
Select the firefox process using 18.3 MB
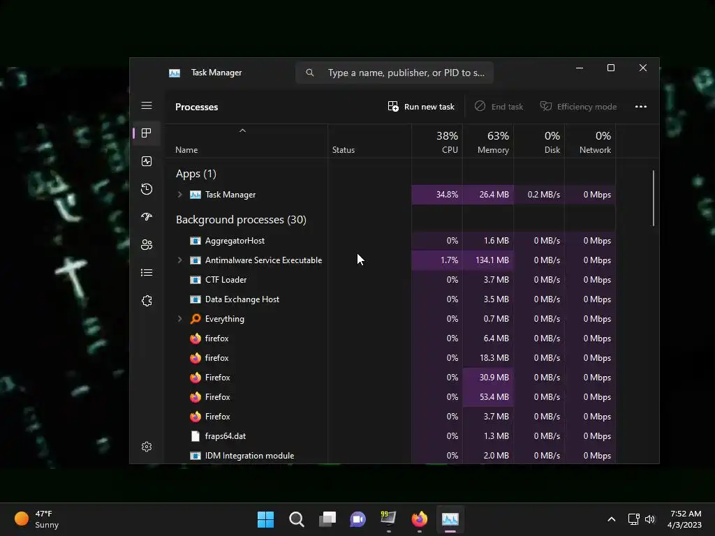click(390, 358)
